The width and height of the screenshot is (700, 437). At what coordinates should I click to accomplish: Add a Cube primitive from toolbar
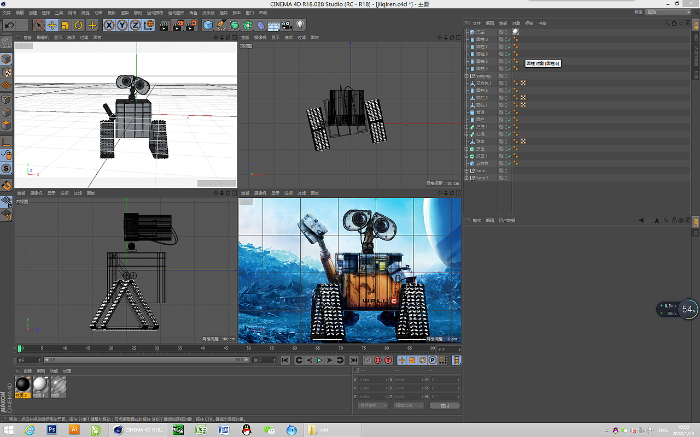208,25
